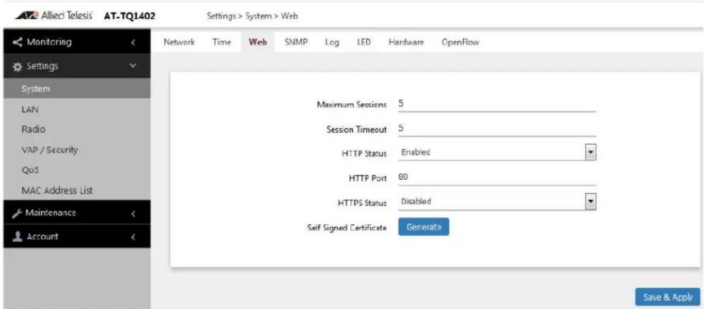
Task: Click the Save & Apply button
Action: click(668, 297)
